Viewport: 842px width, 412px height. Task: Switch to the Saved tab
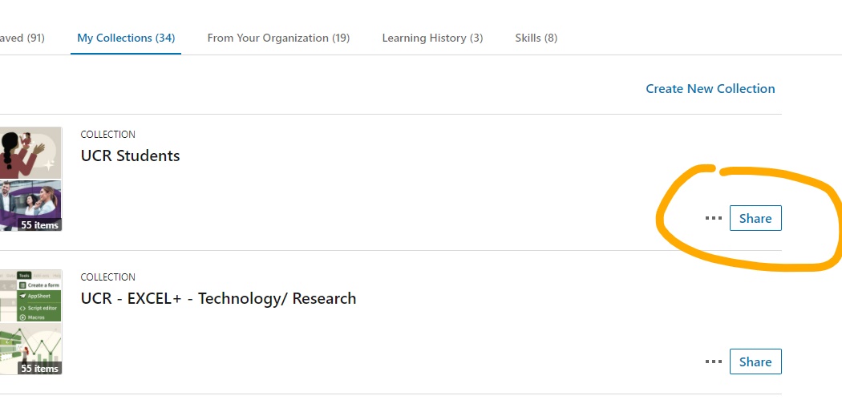[x=22, y=38]
